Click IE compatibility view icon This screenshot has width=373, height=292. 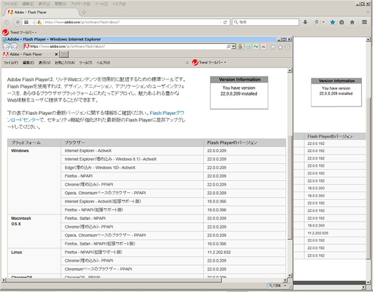click(x=248, y=47)
